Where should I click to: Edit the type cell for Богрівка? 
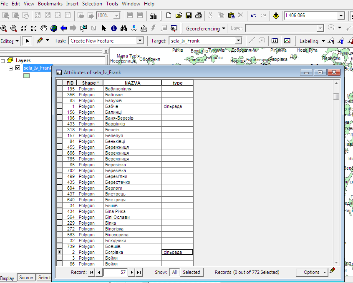click(177, 252)
